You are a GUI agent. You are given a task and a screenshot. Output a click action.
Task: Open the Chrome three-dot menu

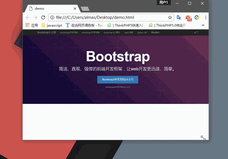pyautogui.click(x=205, y=17)
